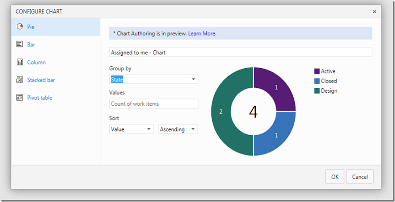Switch to the Bar chart type
Screen dimensions: 395x202
click(31, 44)
